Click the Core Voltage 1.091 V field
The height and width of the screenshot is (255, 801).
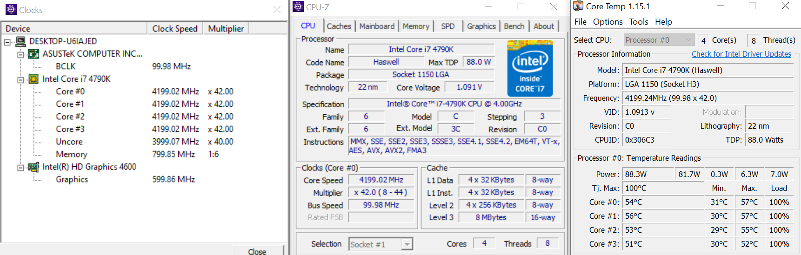(x=469, y=87)
